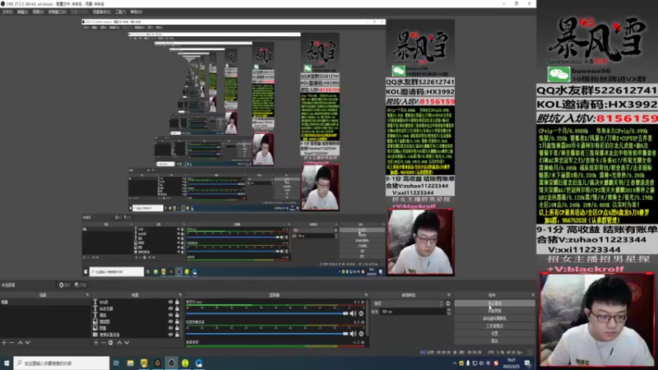This screenshot has height=370, width=658.
Task: Pop out the Audio Mixer dock panel
Action: tap(366, 295)
